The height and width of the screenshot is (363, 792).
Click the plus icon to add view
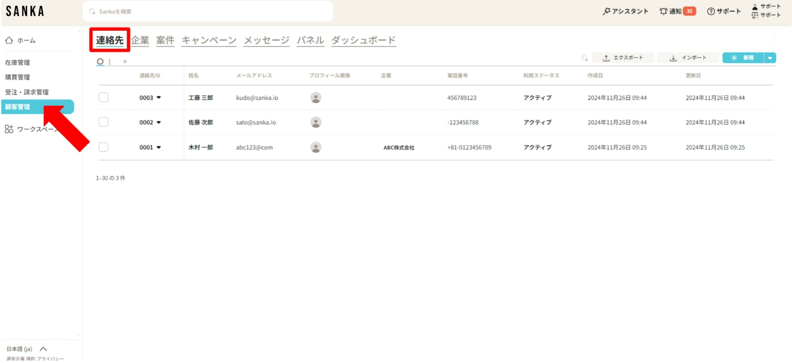tap(125, 61)
